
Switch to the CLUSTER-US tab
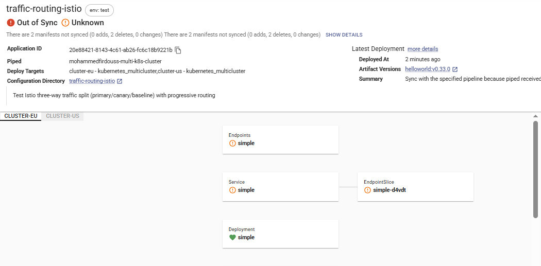[62, 116]
